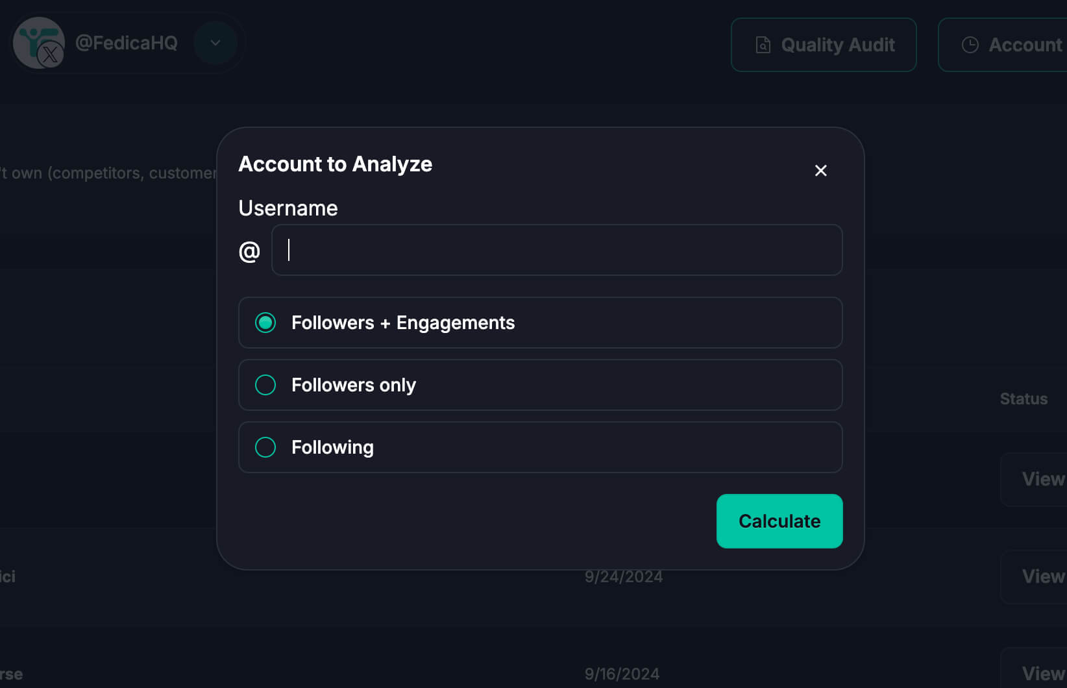Choose the Followers only radio option

click(x=265, y=385)
